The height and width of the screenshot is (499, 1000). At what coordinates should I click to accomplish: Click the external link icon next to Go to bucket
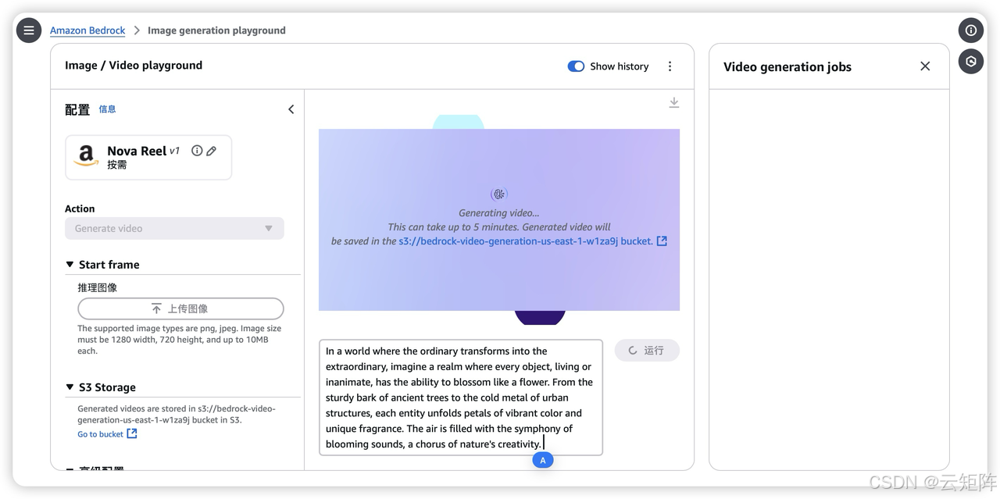(x=132, y=433)
